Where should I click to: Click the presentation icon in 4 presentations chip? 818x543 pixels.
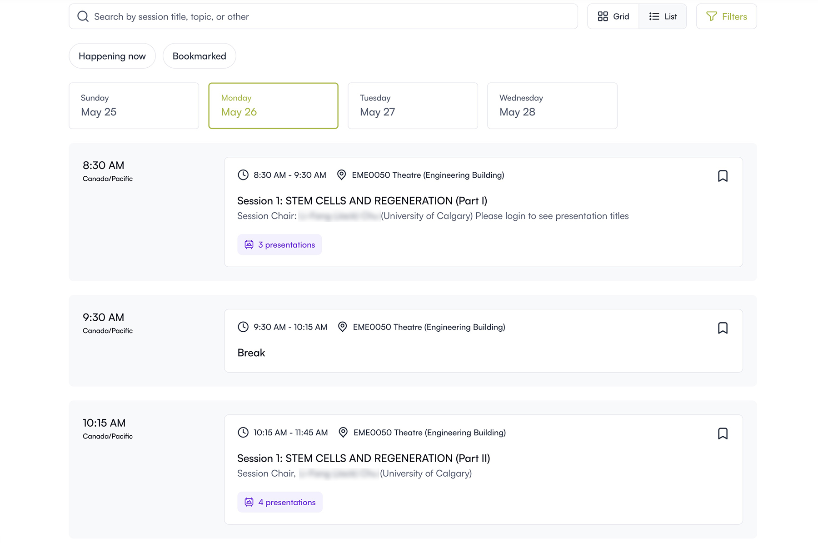(249, 502)
